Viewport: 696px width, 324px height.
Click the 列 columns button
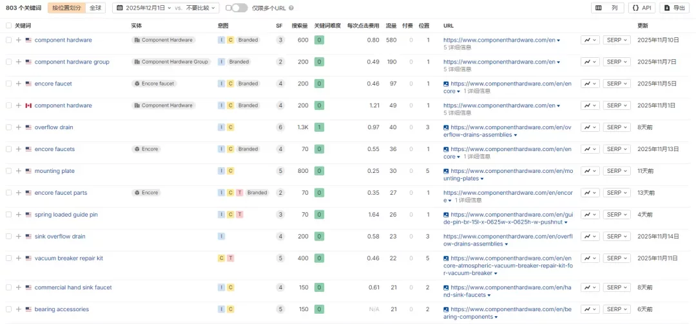608,8
